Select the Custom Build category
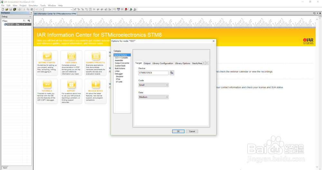The width and height of the screenshot is (322, 170). pyautogui.click(x=120, y=66)
